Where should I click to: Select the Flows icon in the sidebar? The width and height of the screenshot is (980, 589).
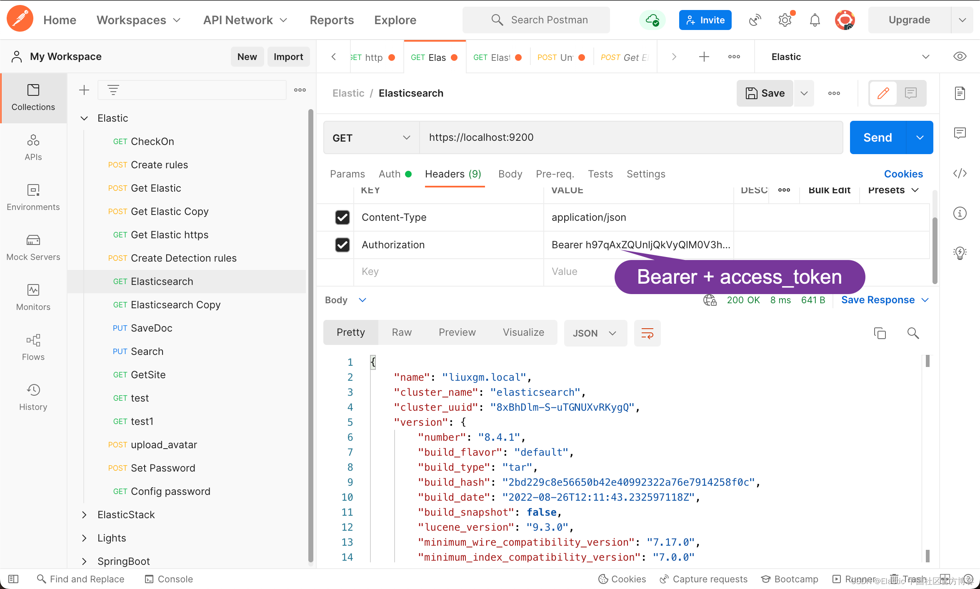(33, 347)
